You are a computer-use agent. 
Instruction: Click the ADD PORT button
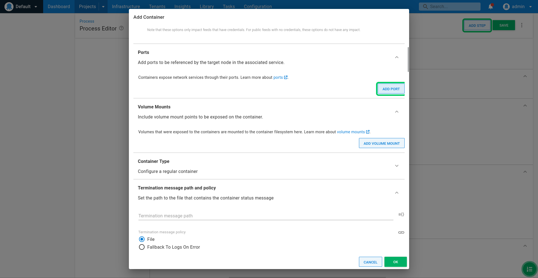click(x=391, y=89)
